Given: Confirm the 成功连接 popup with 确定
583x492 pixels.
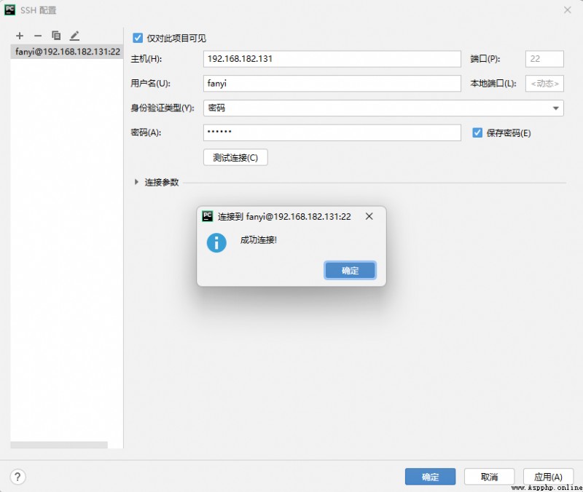Looking at the screenshot, I should pos(350,270).
